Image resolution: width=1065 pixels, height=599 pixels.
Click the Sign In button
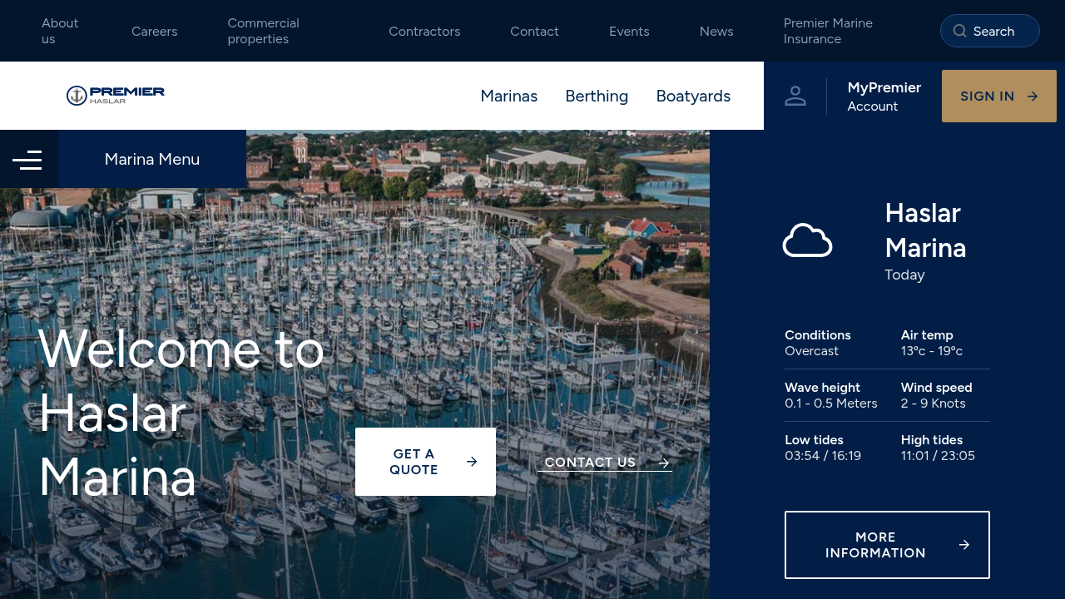point(999,96)
